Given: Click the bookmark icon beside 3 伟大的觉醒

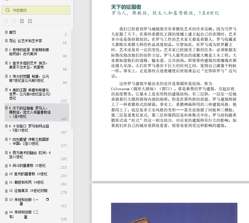Looking at the screenshot, I should [x=6, y=76].
